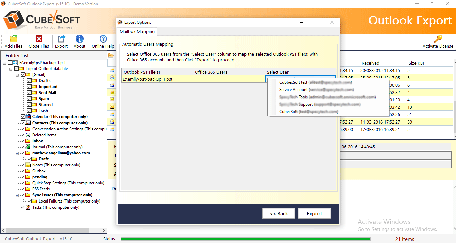Click the << Back button

279,213
